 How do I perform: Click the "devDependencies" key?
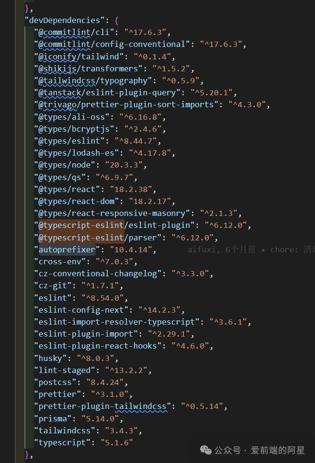click(x=64, y=21)
